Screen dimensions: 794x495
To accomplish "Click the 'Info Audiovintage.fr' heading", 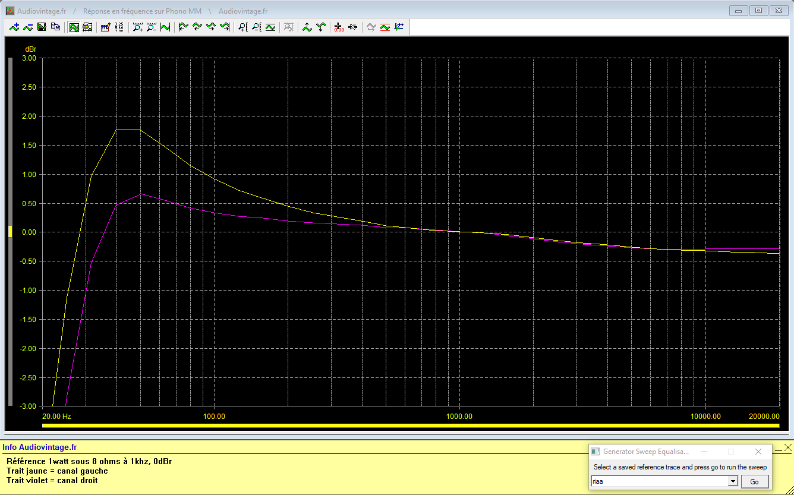I will (x=40, y=447).
